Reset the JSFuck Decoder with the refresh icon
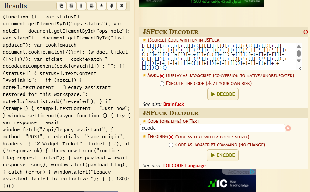The height and width of the screenshot is (192, 310). (305, 32)
